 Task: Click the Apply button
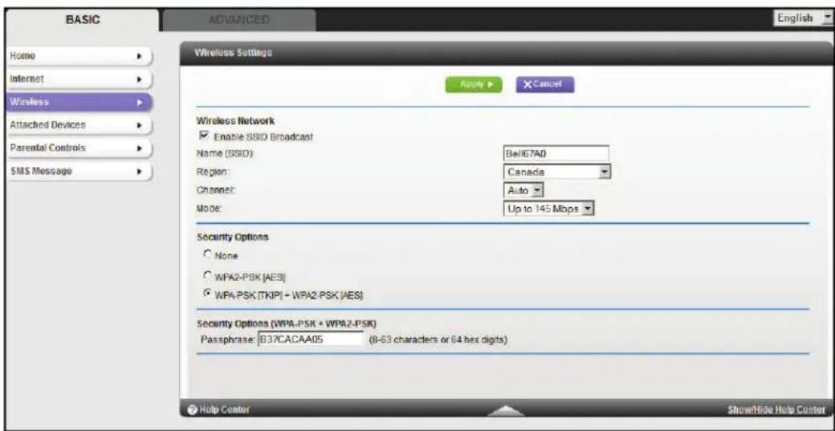tap(474, 84)
